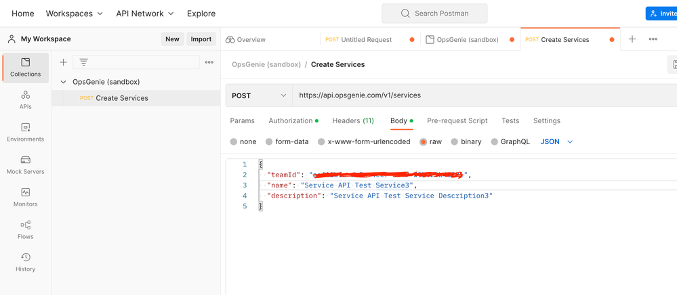Click the "teamId" key in the body

click(284, 175)
